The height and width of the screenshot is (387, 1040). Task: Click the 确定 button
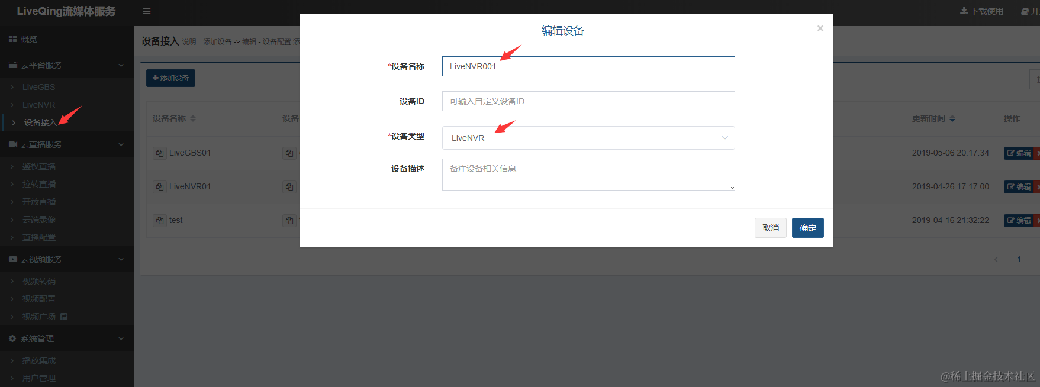(808, 228)
